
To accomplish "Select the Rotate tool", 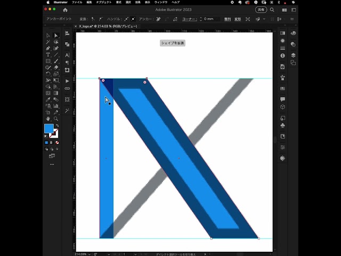I will click(48, 74).
